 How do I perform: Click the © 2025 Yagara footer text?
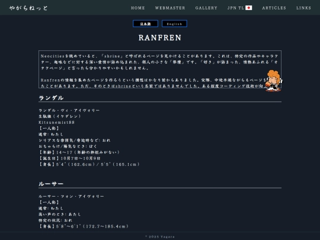160,236
